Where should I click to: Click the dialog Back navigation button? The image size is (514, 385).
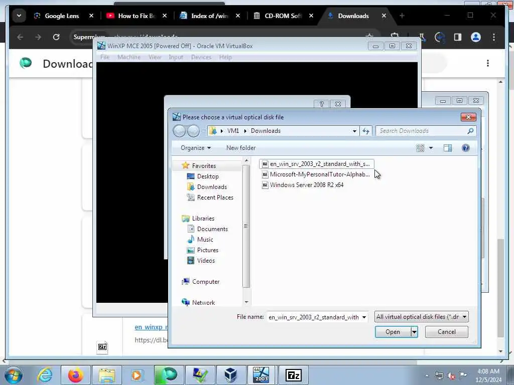pos(179,131)
